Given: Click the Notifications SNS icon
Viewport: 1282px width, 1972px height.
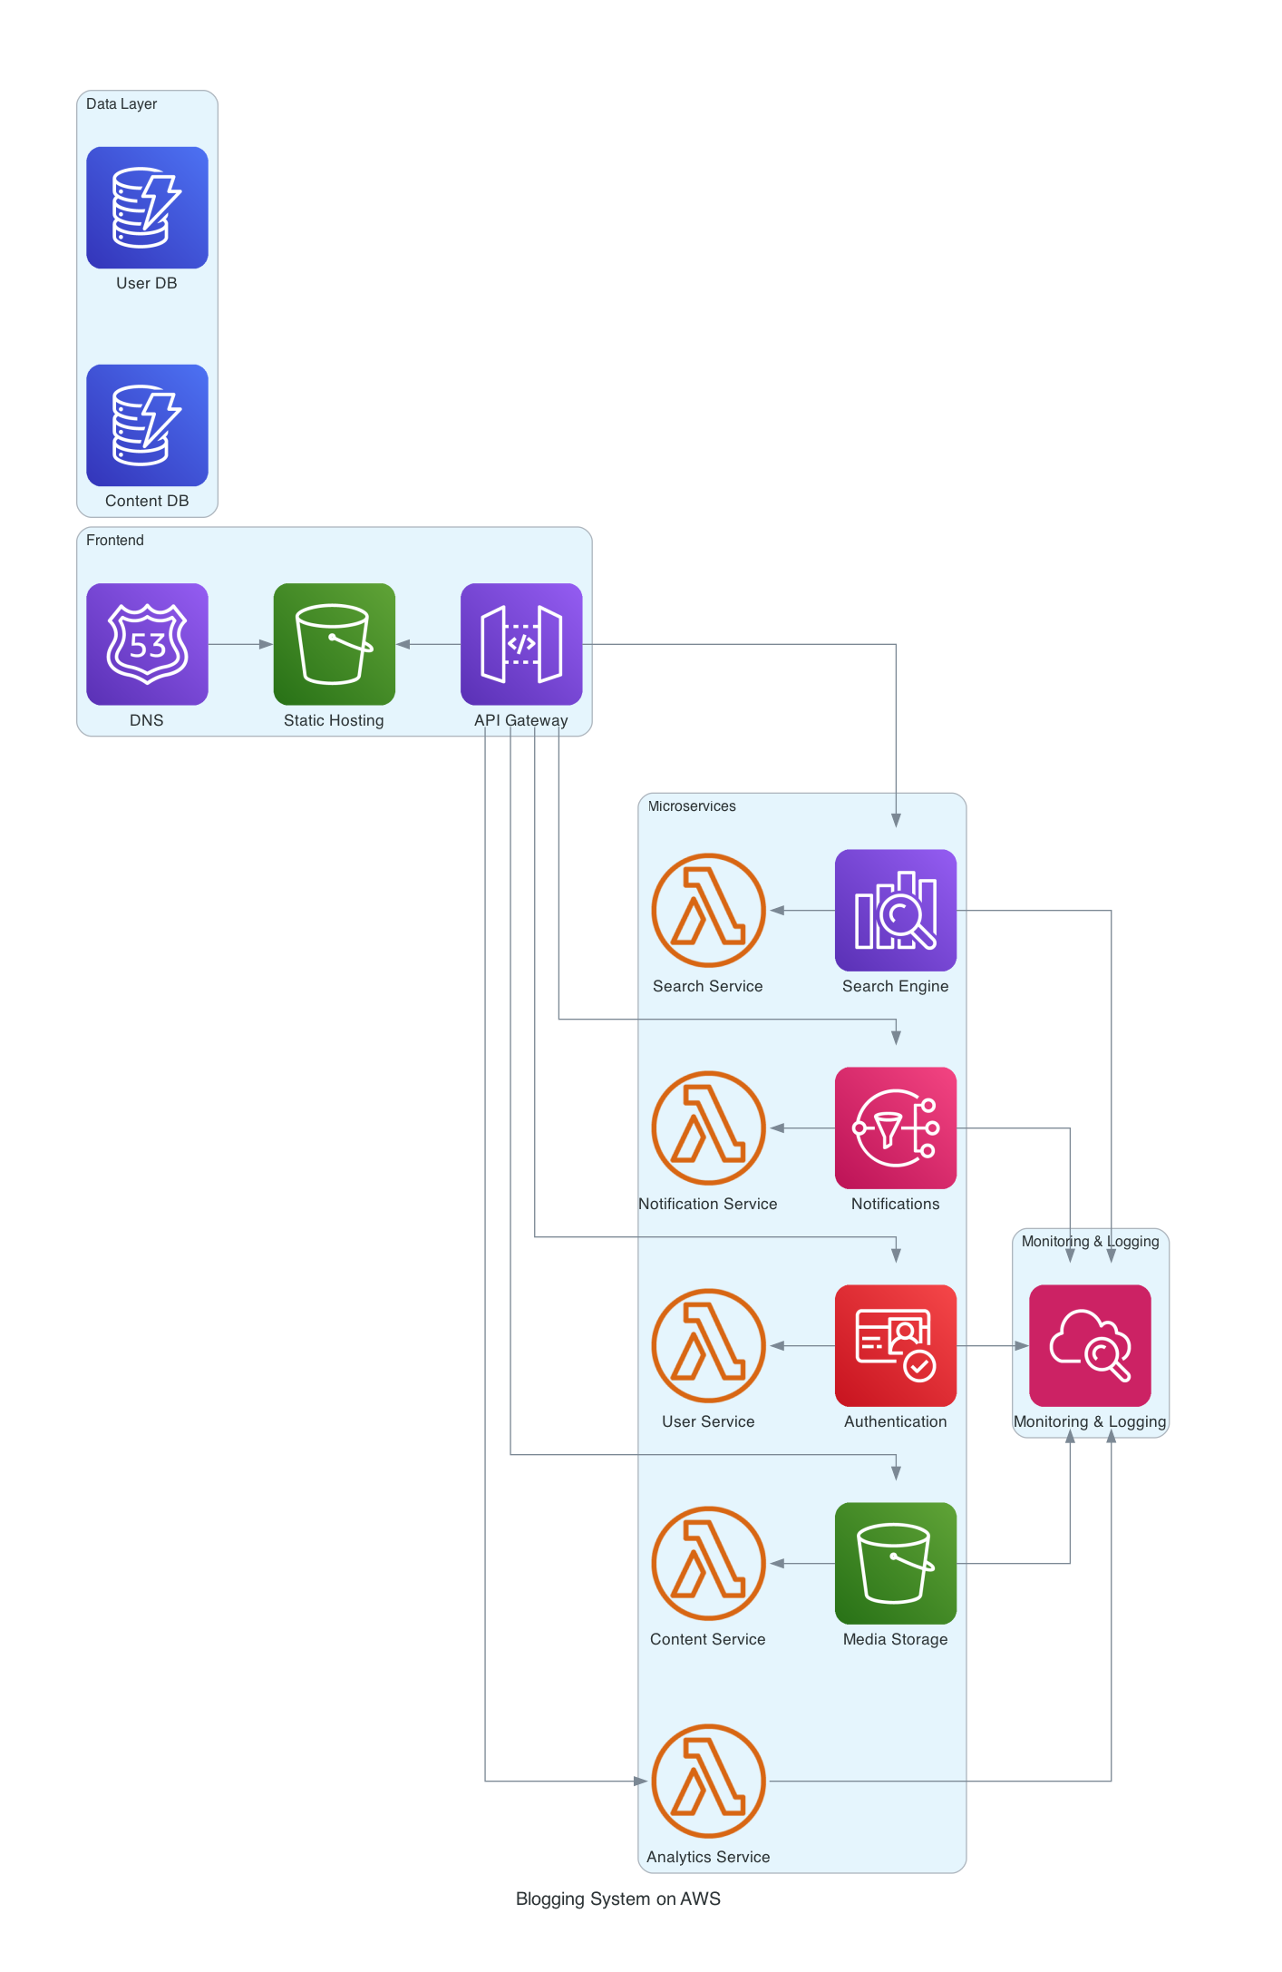Looking at the screenshot, I should (x=896, y=1128).
